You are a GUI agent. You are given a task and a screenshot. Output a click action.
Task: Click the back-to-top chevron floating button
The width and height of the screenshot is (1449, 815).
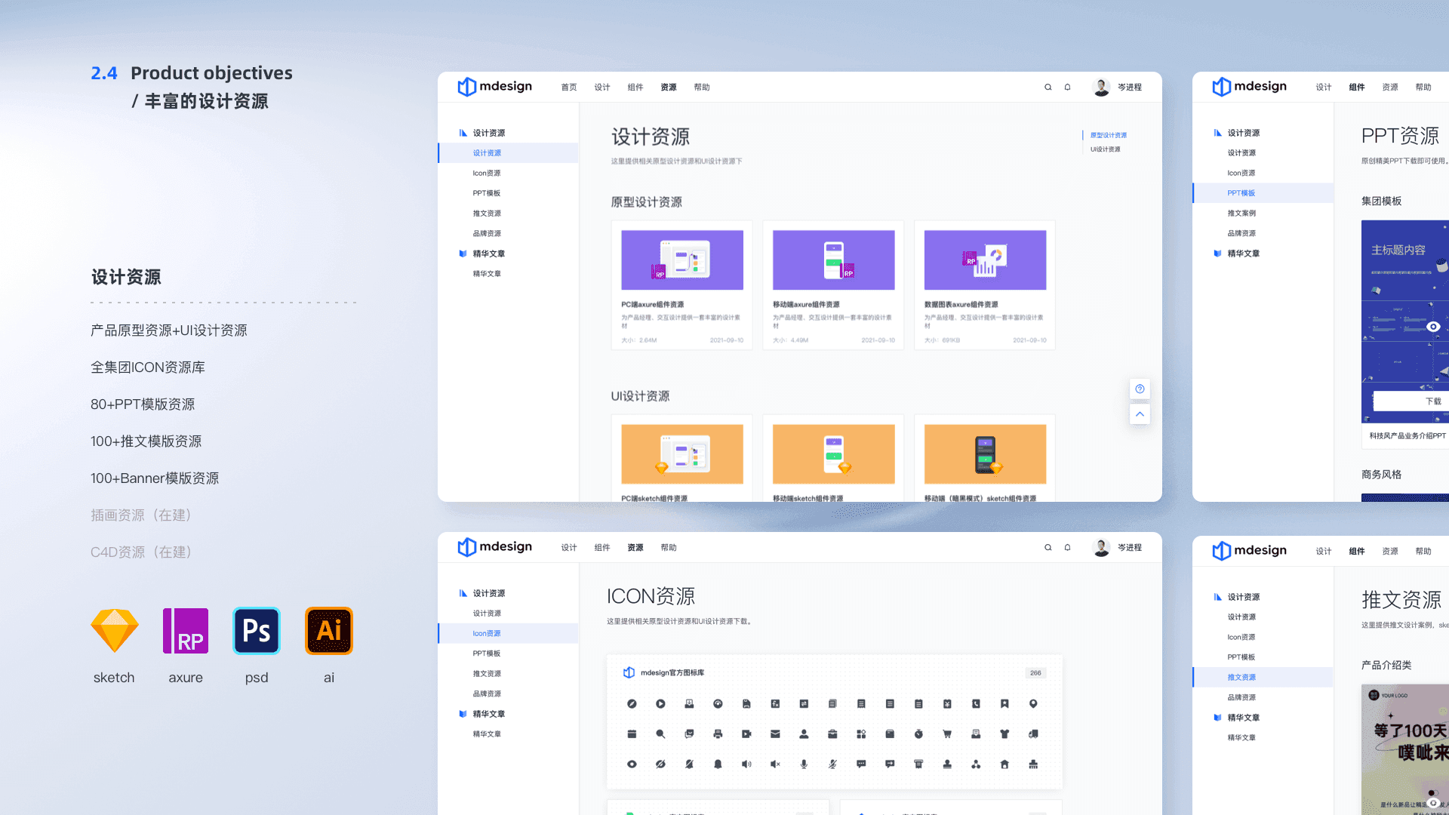[x=1140, y=414]
